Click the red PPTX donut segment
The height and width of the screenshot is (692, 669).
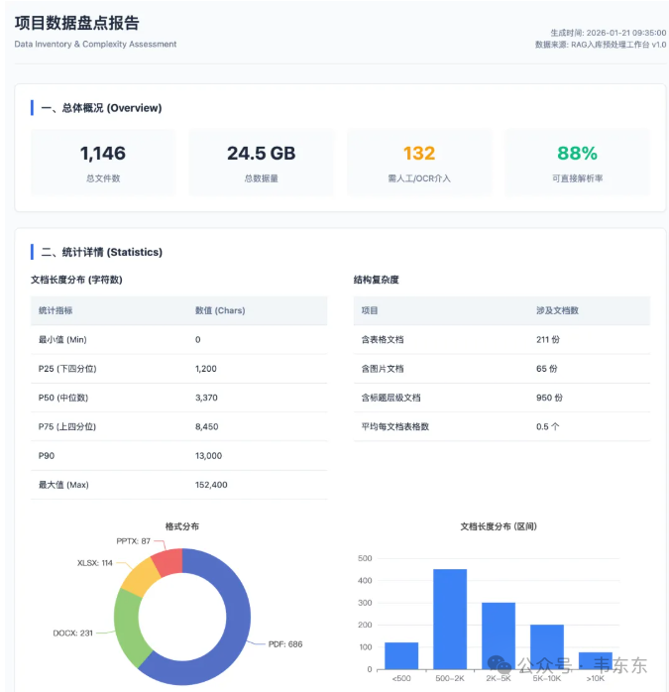pos(167,562)
